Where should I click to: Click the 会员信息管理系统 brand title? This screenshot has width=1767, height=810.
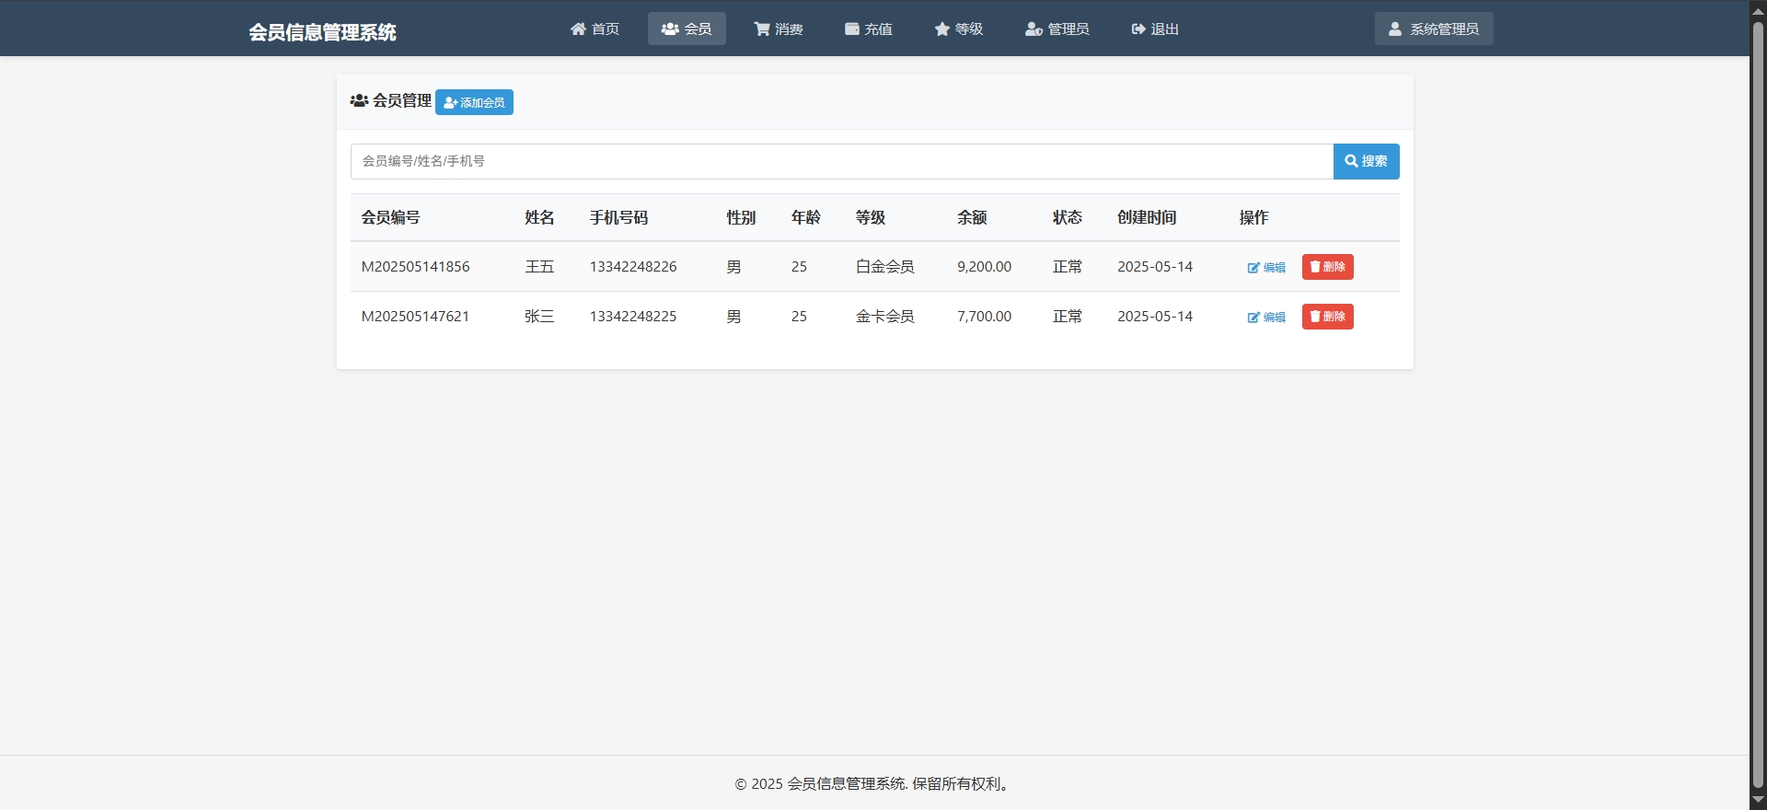pyautogui.click(x=322, y=32)
